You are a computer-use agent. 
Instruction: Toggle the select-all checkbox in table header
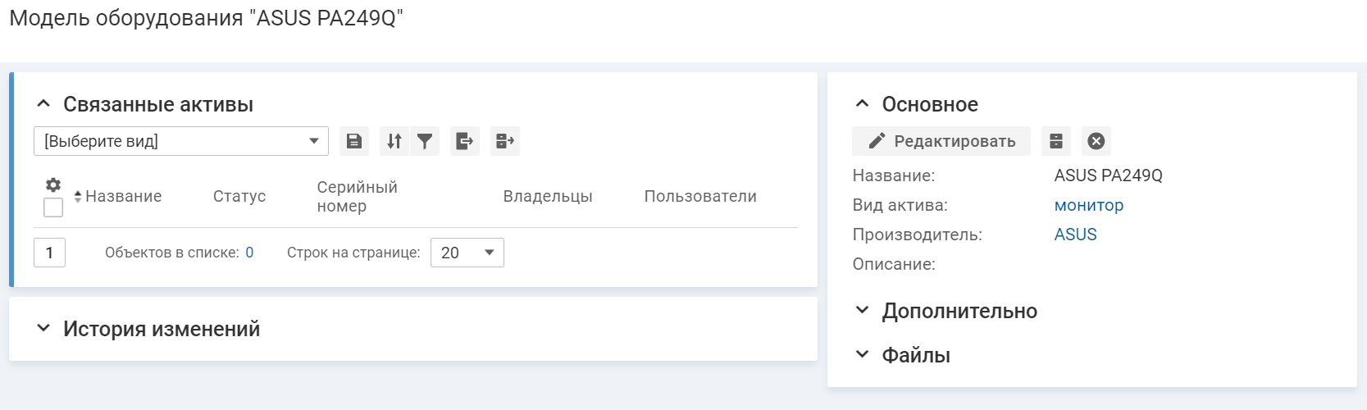coord(53,207)
